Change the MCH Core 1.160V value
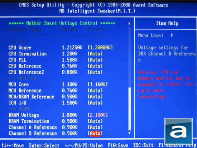 [x=98, y=84]
